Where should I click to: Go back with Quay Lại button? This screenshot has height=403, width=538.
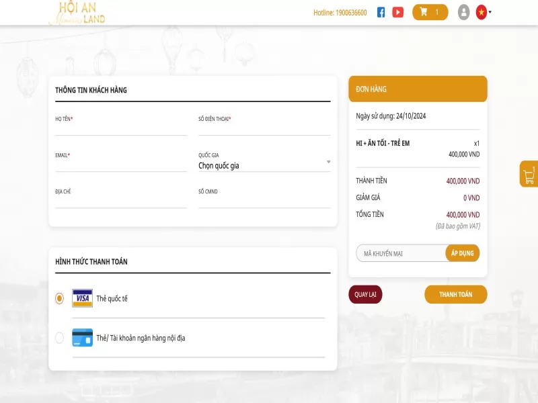[365, 294]
